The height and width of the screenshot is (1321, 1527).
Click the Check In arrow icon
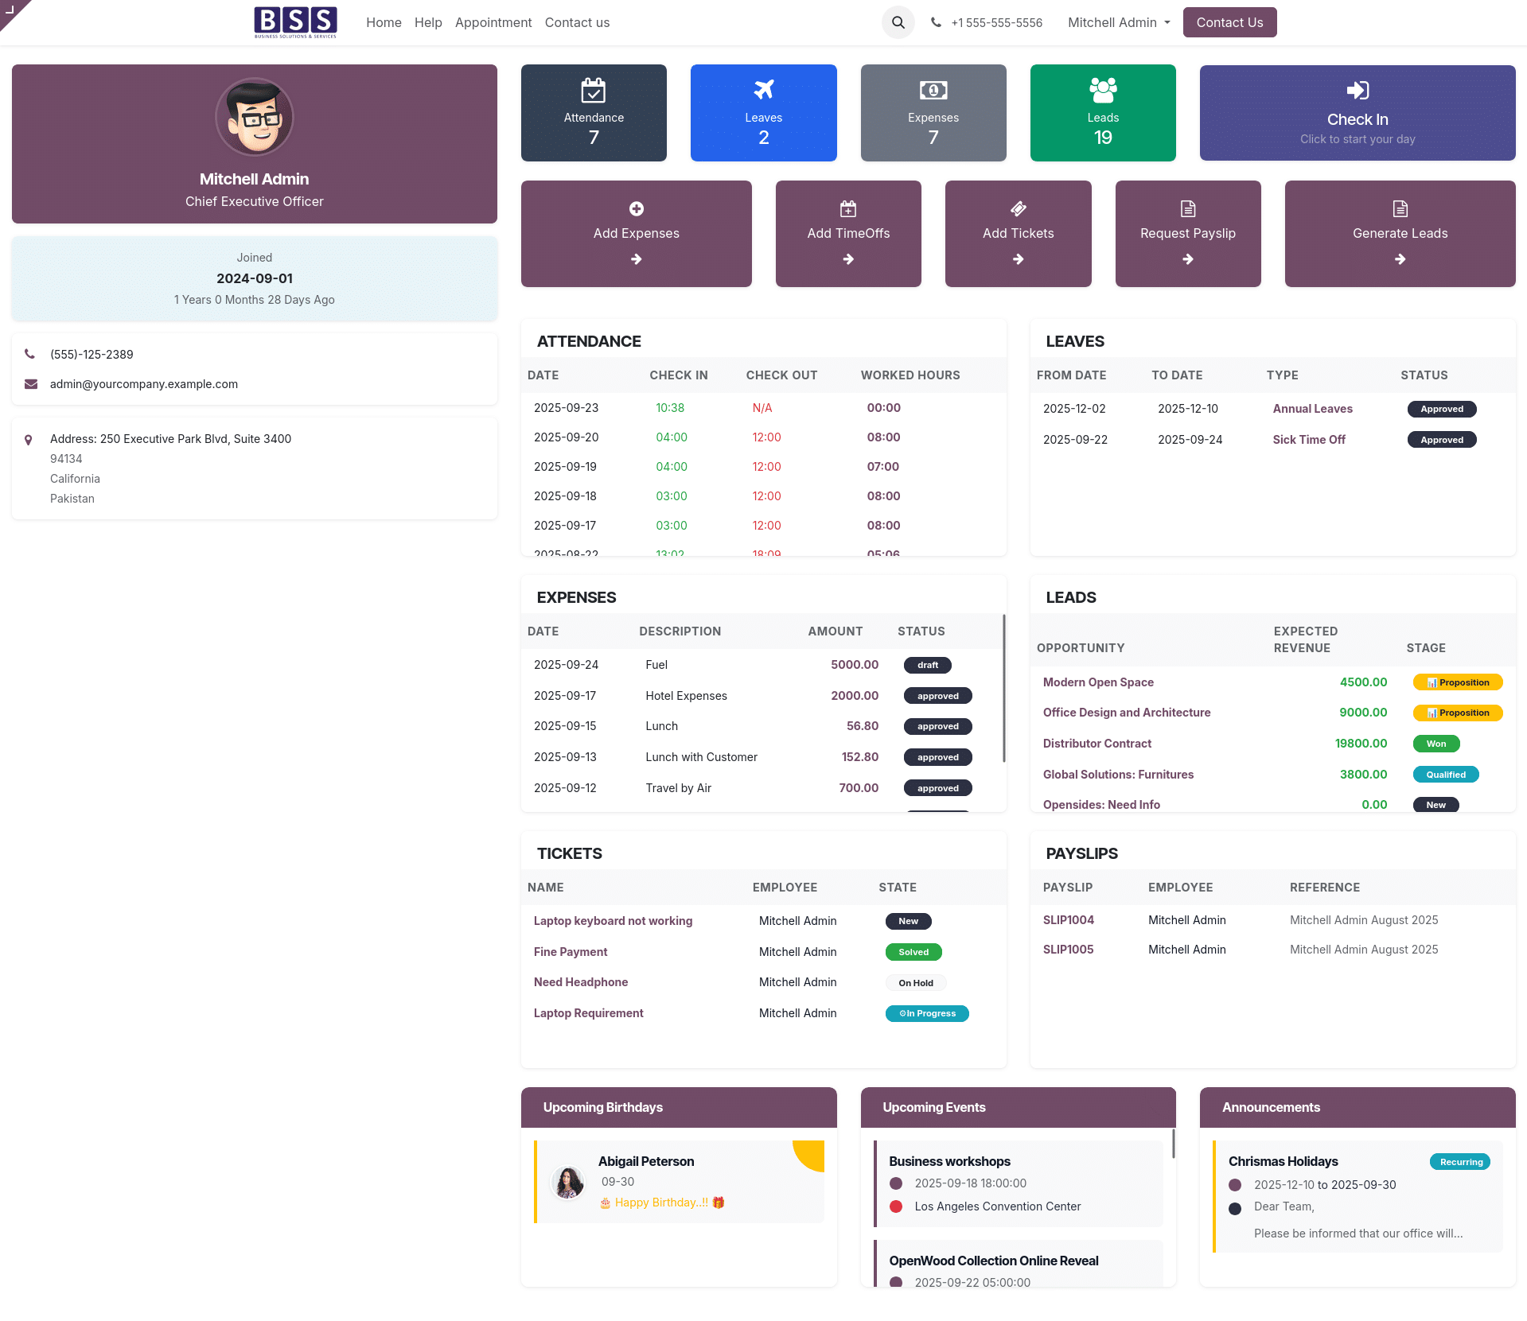click(1357, 91)
